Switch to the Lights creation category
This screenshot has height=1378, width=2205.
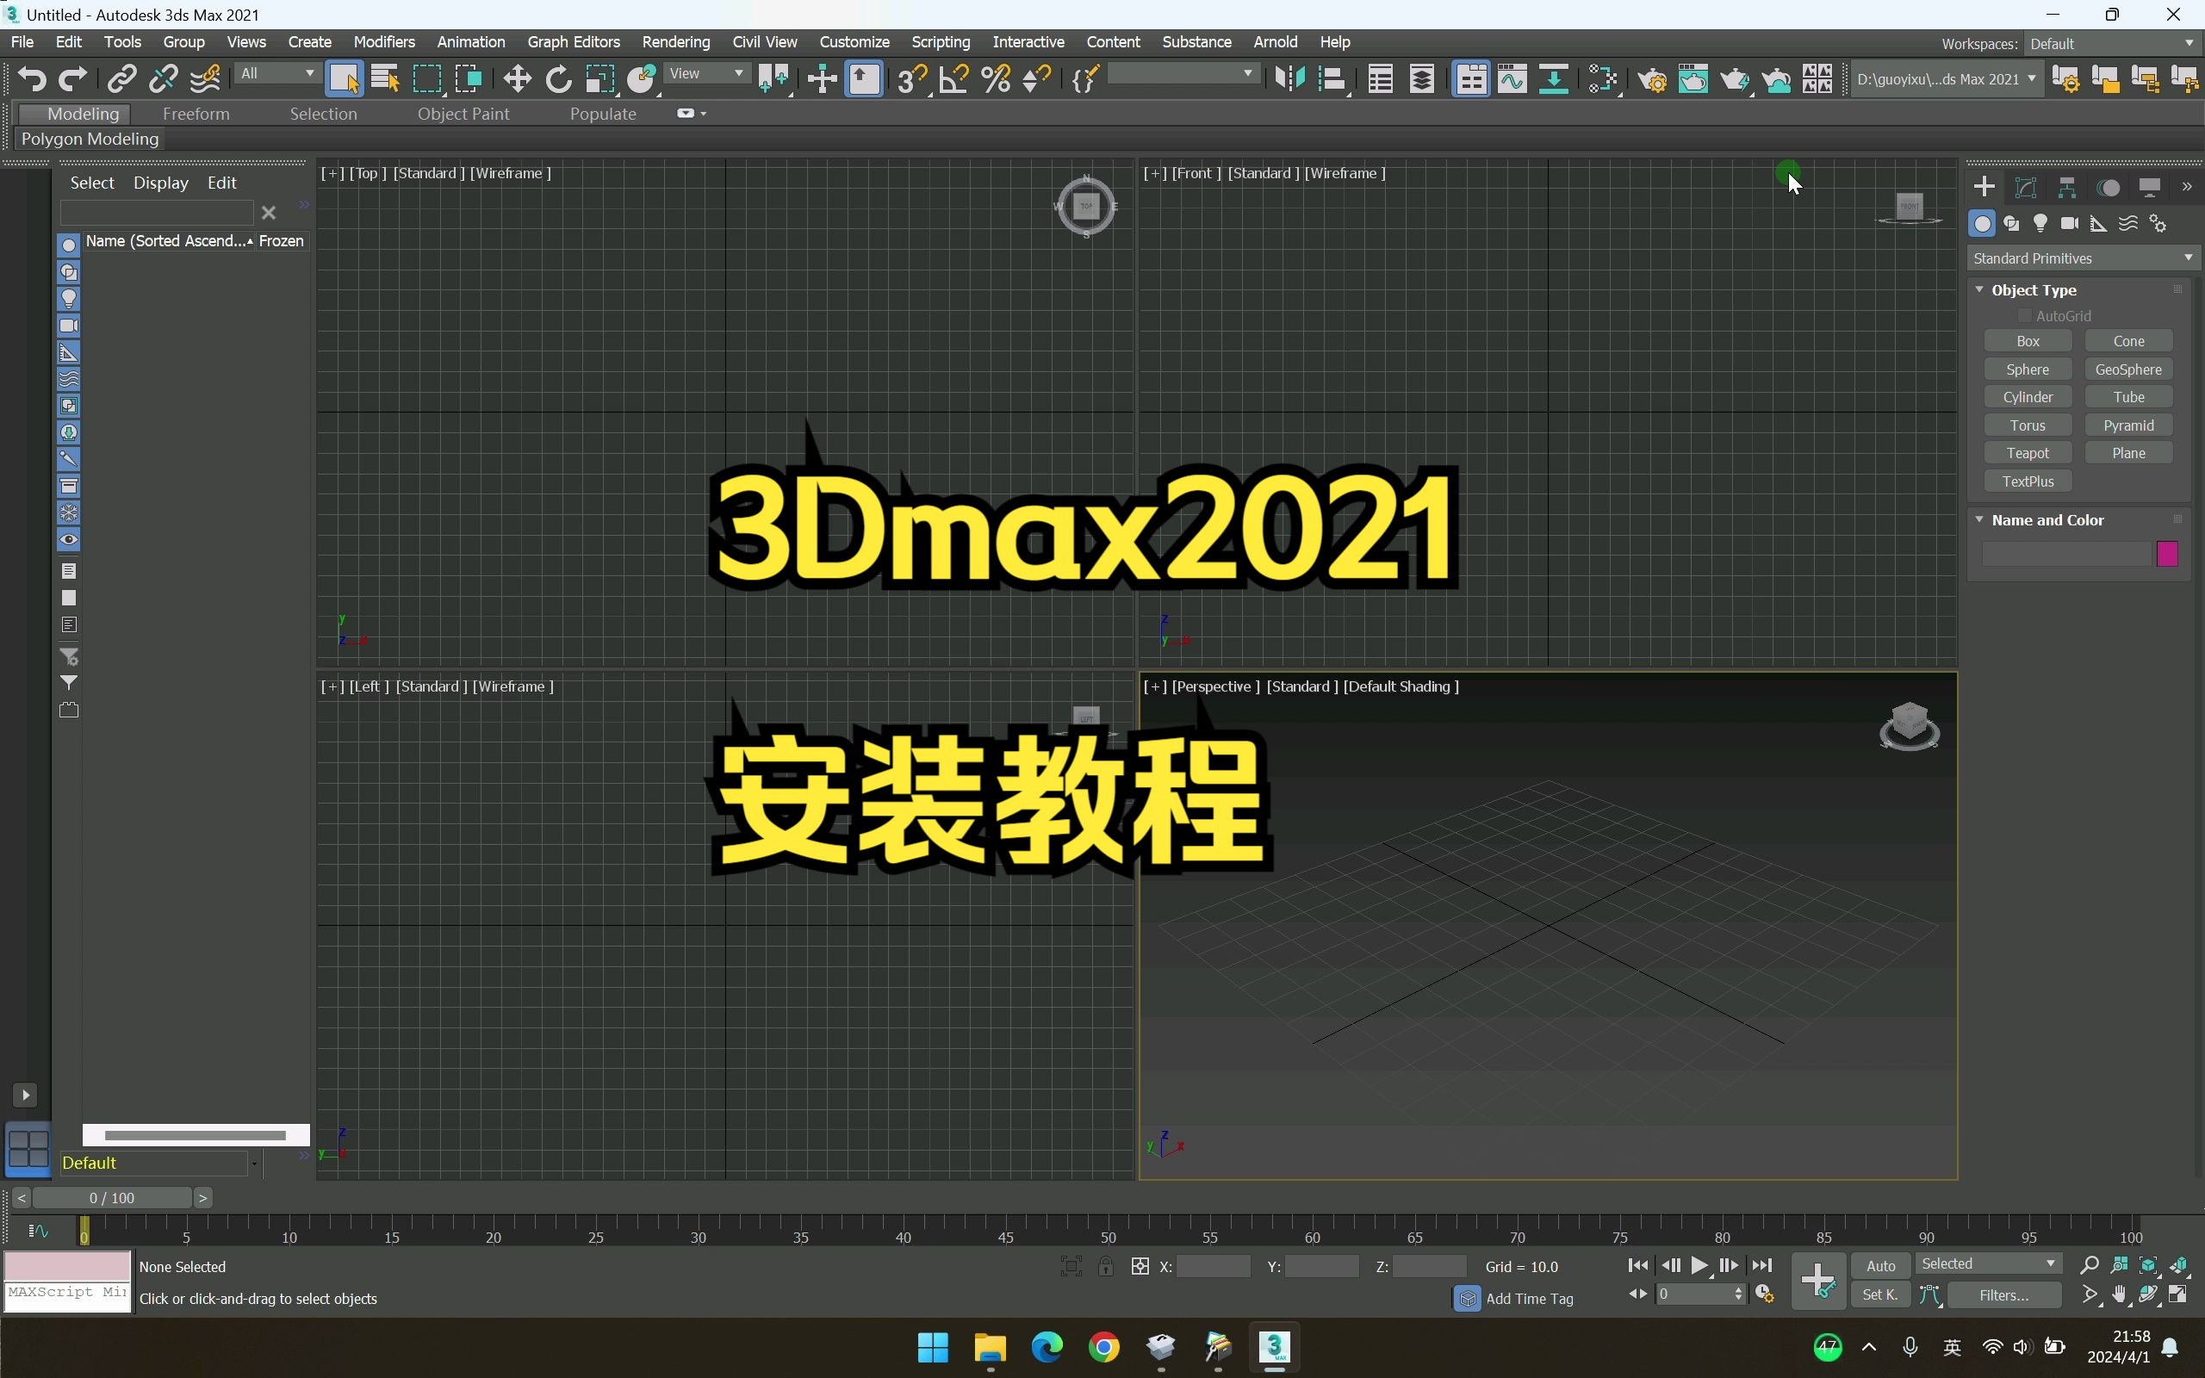coord(2041,223)
